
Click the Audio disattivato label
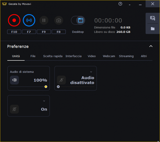point(82,80)
